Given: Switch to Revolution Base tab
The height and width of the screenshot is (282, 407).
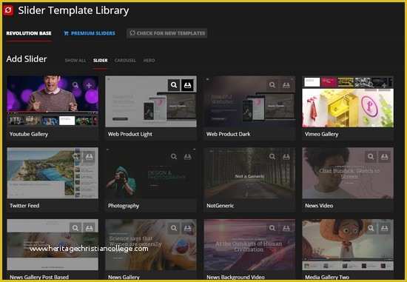Looking at the screenshot, I should click(x=29, y=33).
